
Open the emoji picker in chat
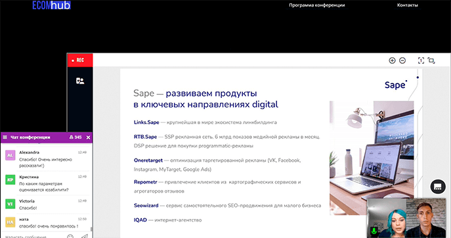pyautogui.click(x=70, y=236)
